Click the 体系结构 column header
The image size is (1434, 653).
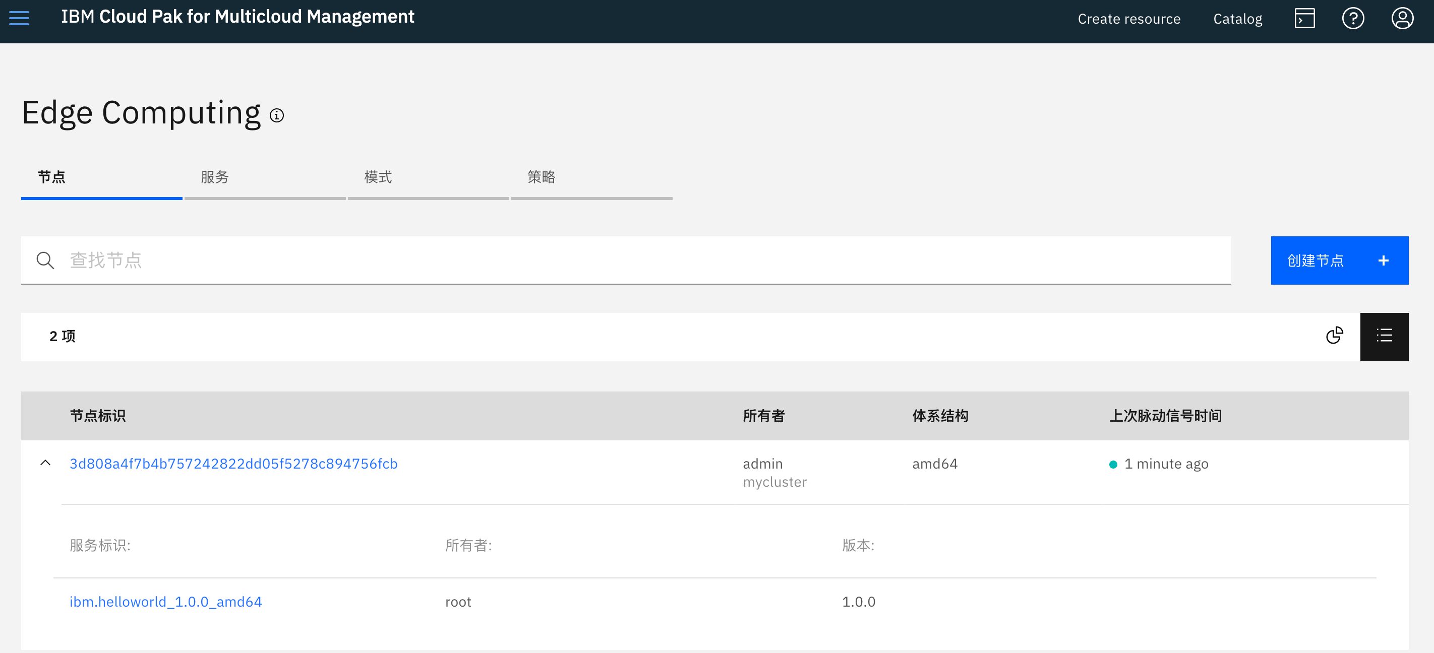pos(940,416)
